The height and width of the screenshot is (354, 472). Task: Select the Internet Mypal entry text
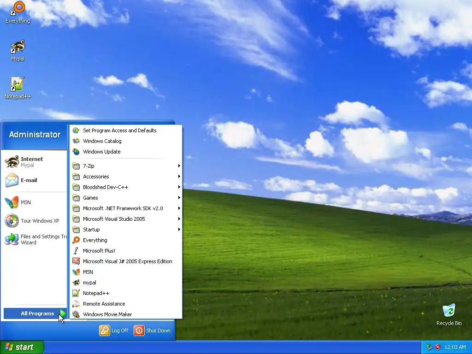coord(32,162)
